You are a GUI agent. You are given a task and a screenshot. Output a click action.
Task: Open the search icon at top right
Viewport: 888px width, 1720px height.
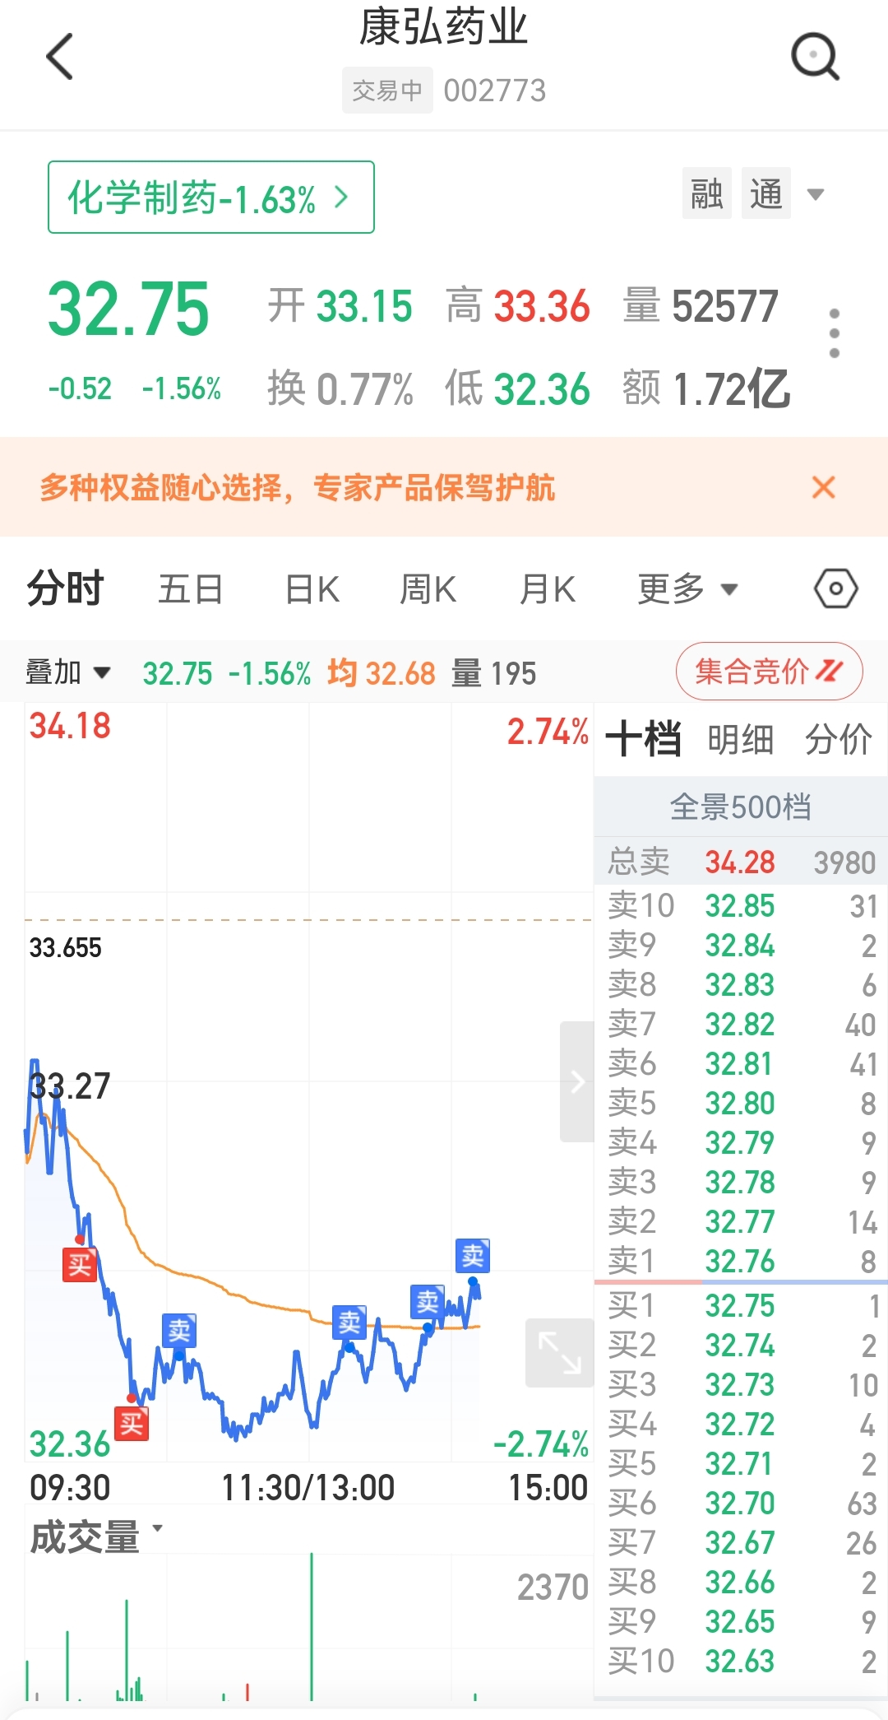click(x=815, y=57)
